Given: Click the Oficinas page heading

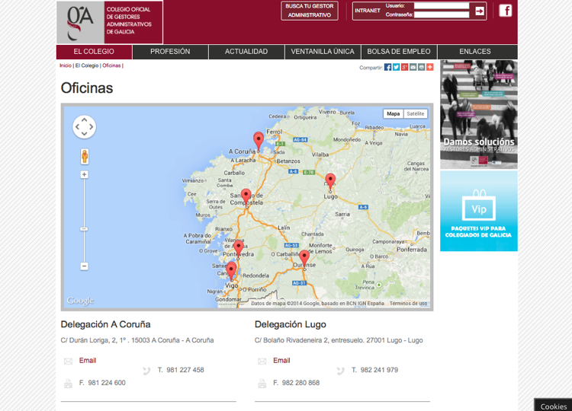Looking at the screenshot, I should pos(87,88).
